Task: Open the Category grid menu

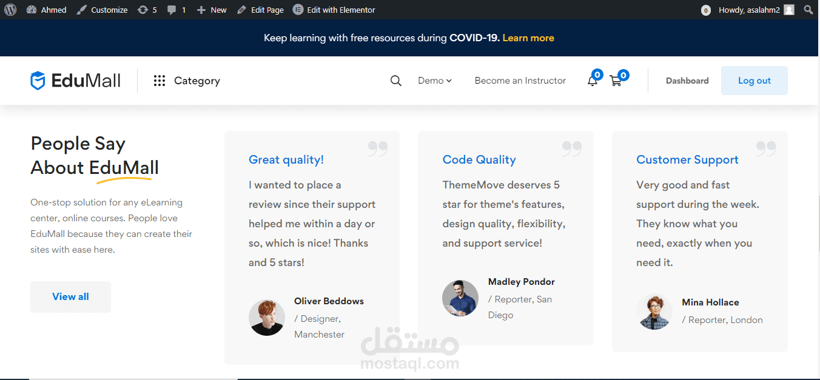Action: 187,81
